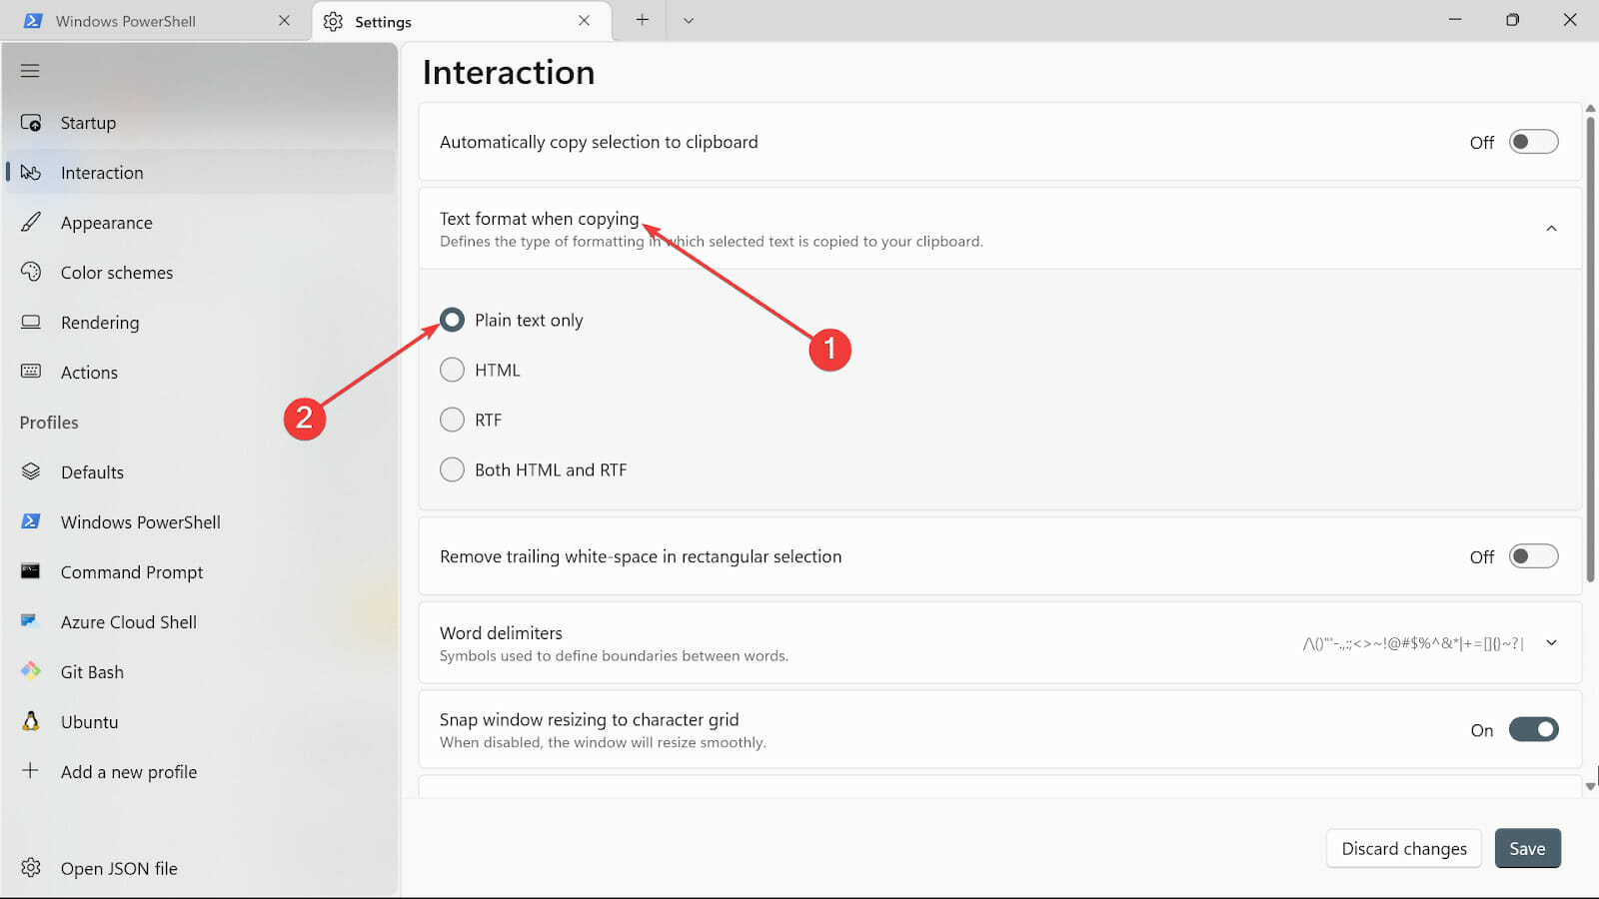The height and width of the screenshot is (899, 1599).
Task: Select the Both HTML and RTF radio button
Action: point(452,469)
